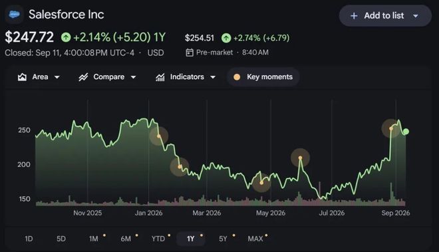Select the 1Y time range tab
The height and width of the screenshot is (252, 439).
click(191, 239)
